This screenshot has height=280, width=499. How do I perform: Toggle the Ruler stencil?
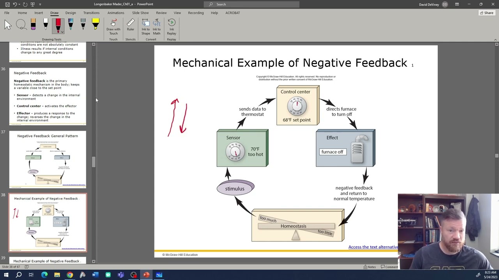point(131,25)
